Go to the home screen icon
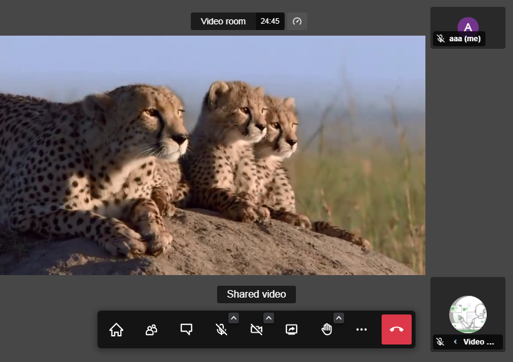The width and height of the screenshot is (513, 362). coord(116,329)
